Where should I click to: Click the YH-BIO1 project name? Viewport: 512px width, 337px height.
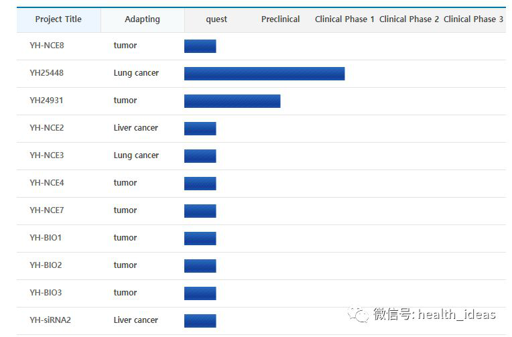46,238
